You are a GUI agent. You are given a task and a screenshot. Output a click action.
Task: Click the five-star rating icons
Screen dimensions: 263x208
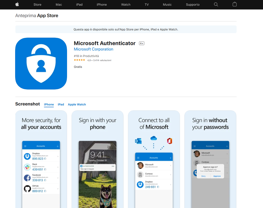(79, 60)
